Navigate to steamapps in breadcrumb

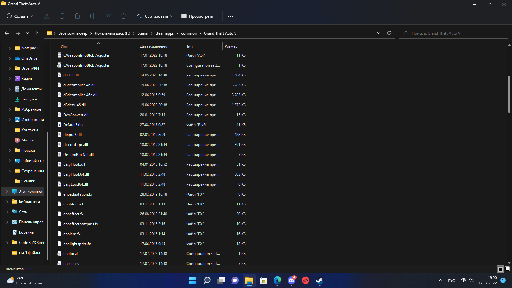click(x=164, y=33)
